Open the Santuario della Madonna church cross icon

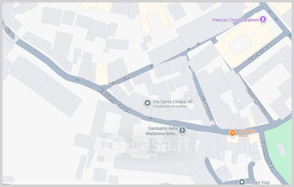[182, 130]
